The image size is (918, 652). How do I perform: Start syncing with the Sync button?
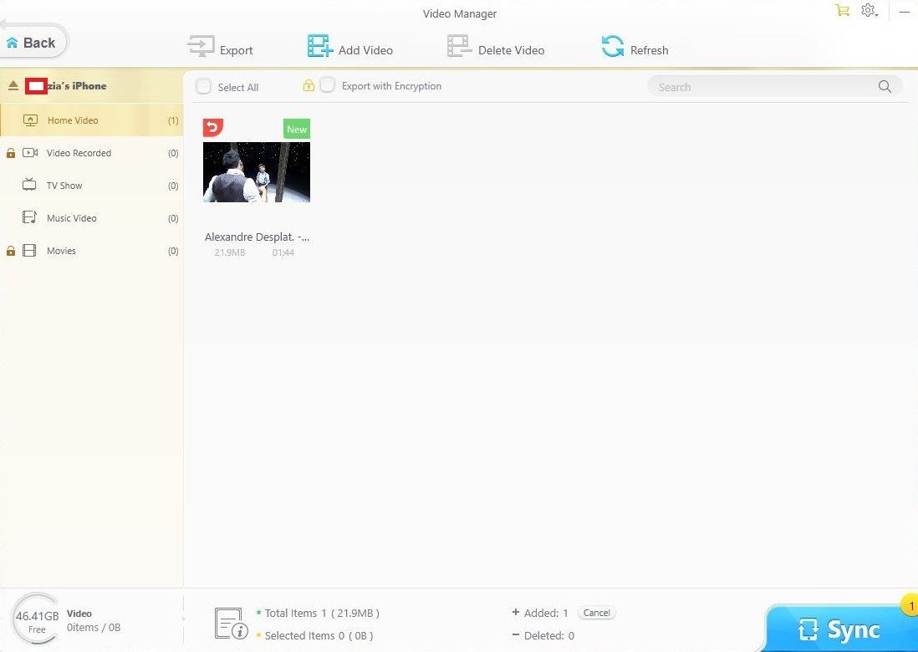pyautogui.click(x=841, y=629)
